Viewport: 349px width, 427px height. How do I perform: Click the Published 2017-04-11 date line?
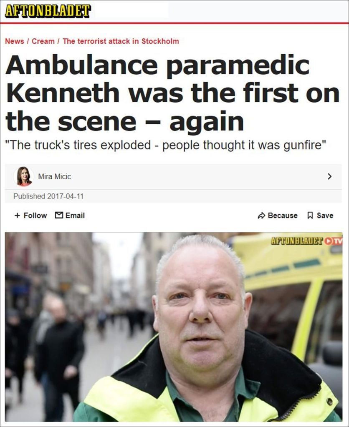coord(48,196)
